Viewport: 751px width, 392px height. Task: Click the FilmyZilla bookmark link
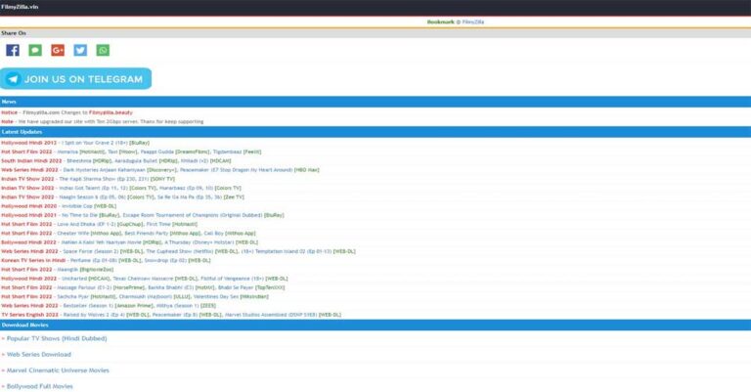pyautogui.click(x=472, y=22)
